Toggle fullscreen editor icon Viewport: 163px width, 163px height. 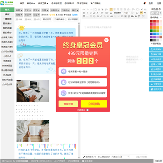[x=143, y=16]
